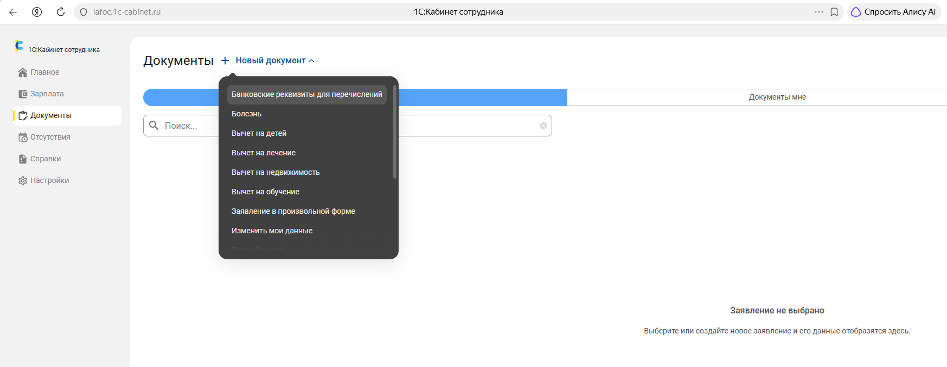This screenshot has height=367, width=947.
Task: Select Вычет на детей
Action: pyautogui.click(x=307, y=133)
